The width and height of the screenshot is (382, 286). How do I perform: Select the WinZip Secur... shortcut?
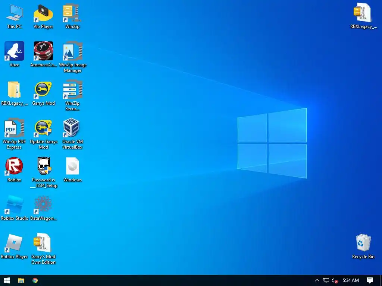pos(72,95)
